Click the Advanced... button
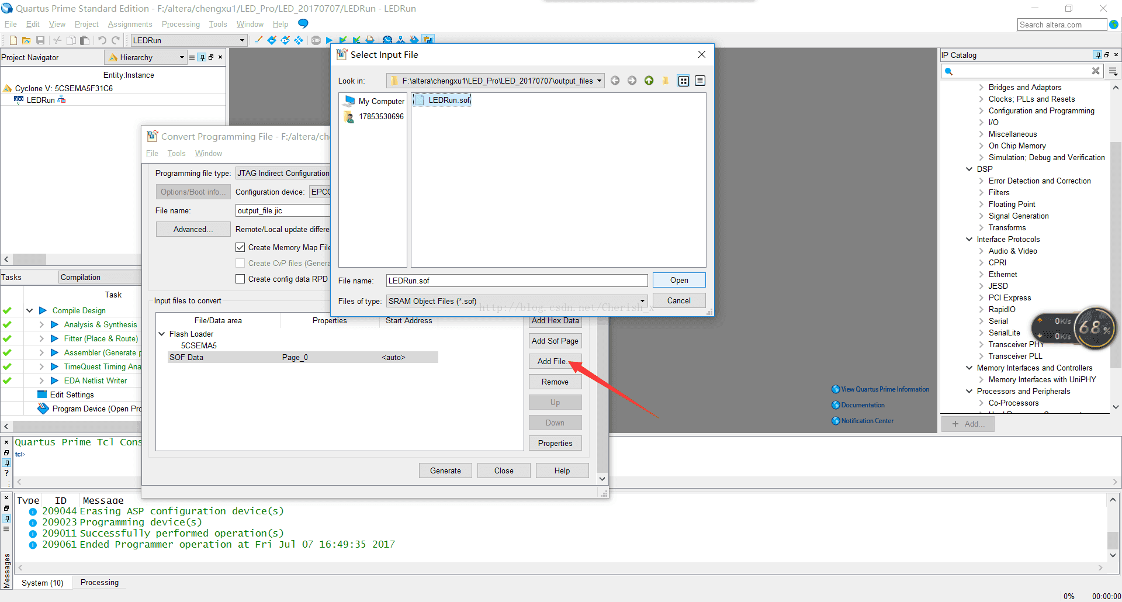This screenshot has height=602, width=1122. 193,230
